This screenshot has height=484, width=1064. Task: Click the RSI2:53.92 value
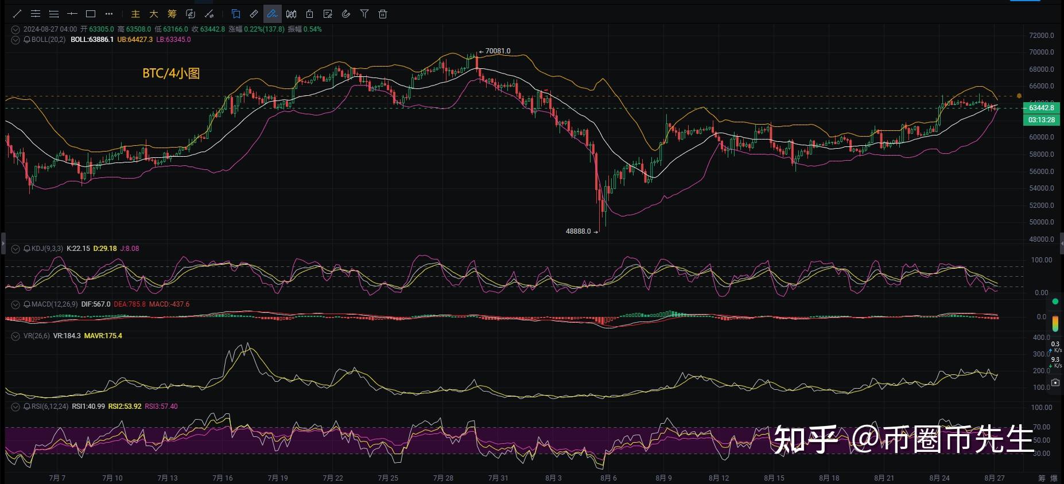(x=125, y=406)
